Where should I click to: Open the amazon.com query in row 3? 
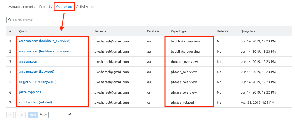[x=29, y=61]
